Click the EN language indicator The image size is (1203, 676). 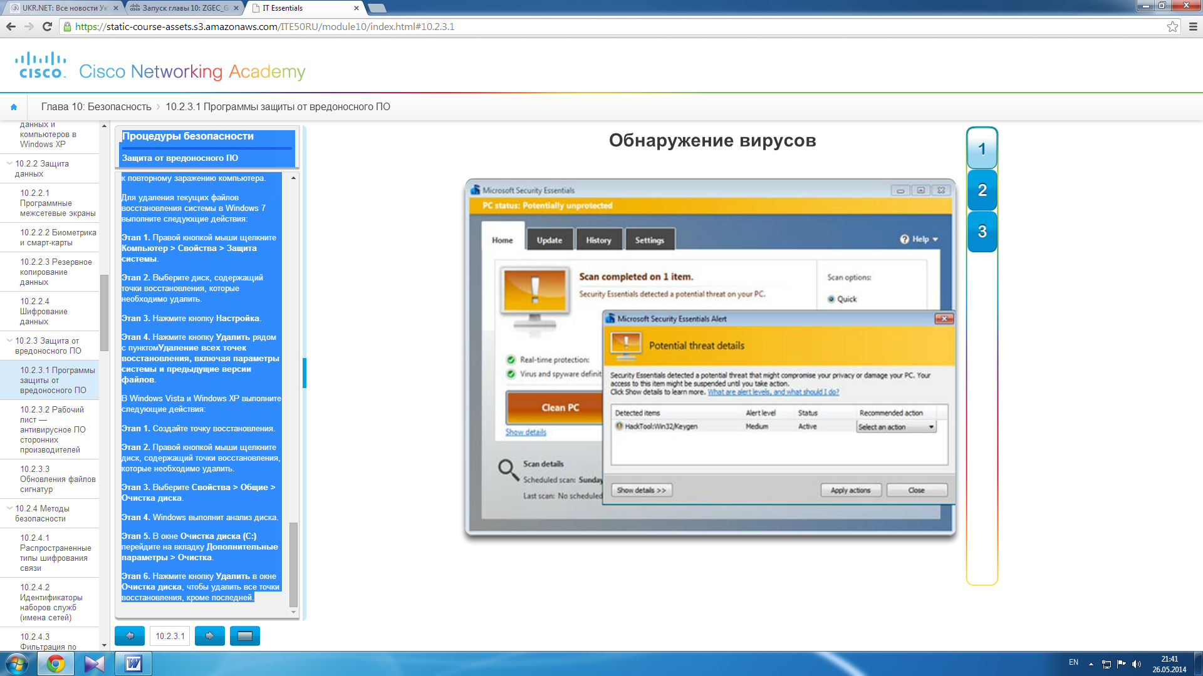coord(1073,662)
